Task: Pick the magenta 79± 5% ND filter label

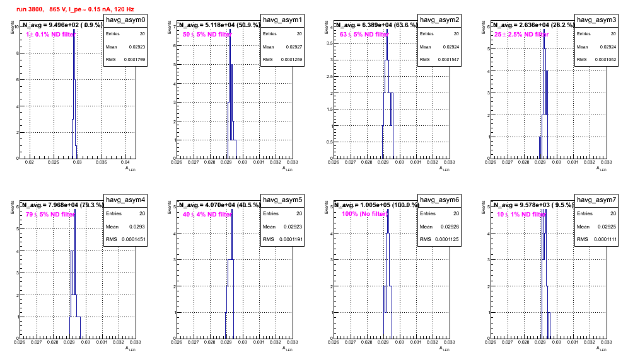Action: click(50, 215)
